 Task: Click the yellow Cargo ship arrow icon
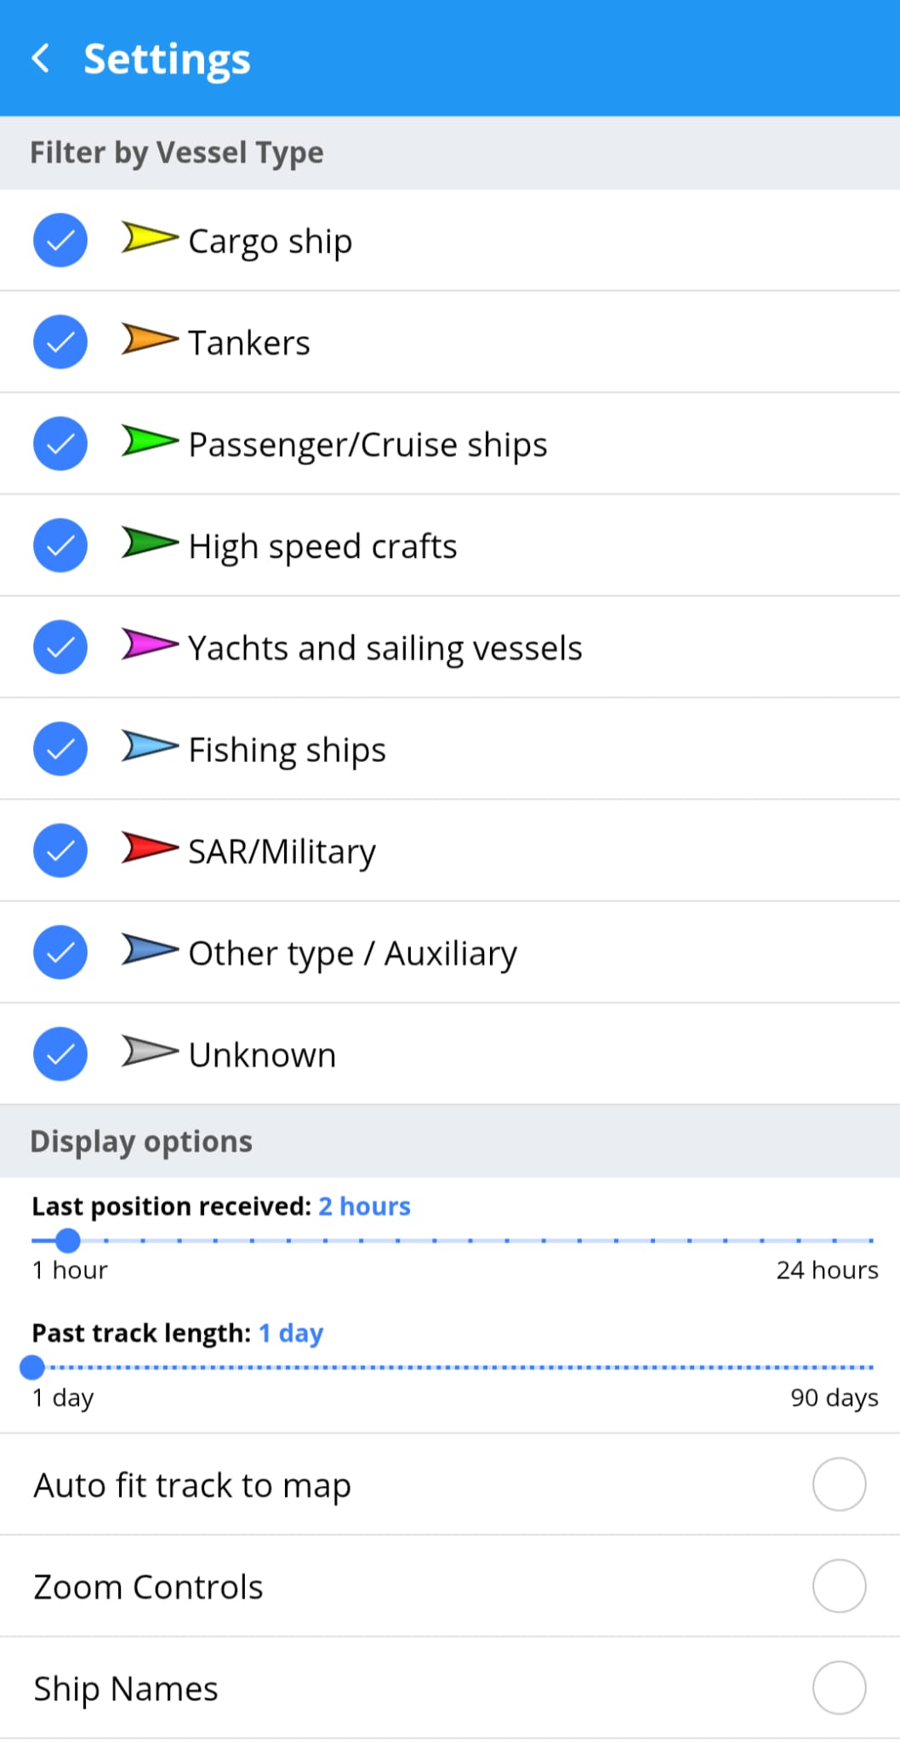point(149,238)
